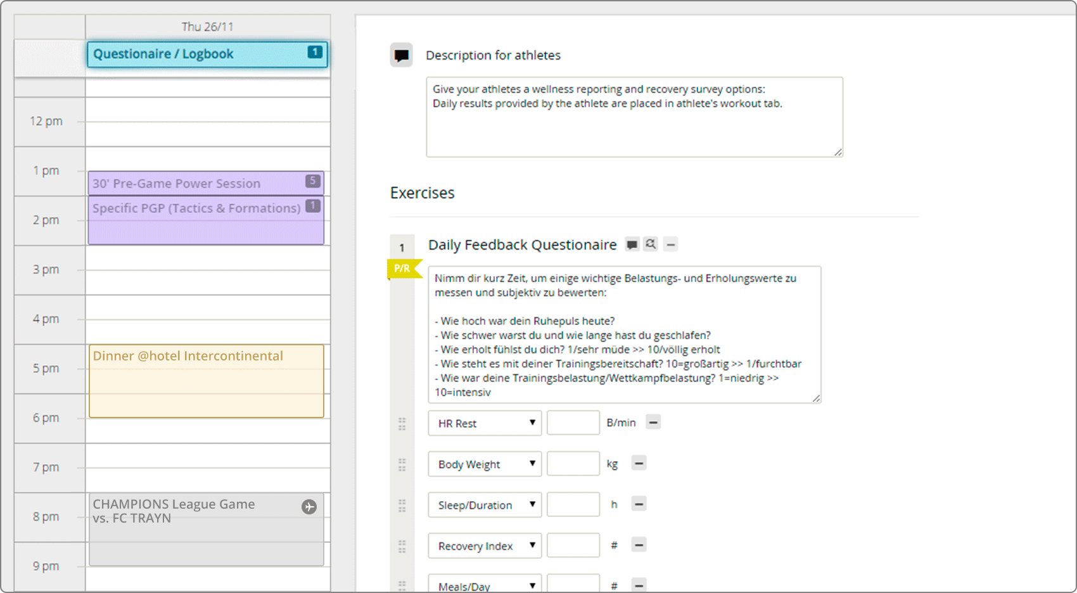Remove the Sleep/Duration row with minus button
Viewport: 1077px width, 593px height.
point(639,504)
